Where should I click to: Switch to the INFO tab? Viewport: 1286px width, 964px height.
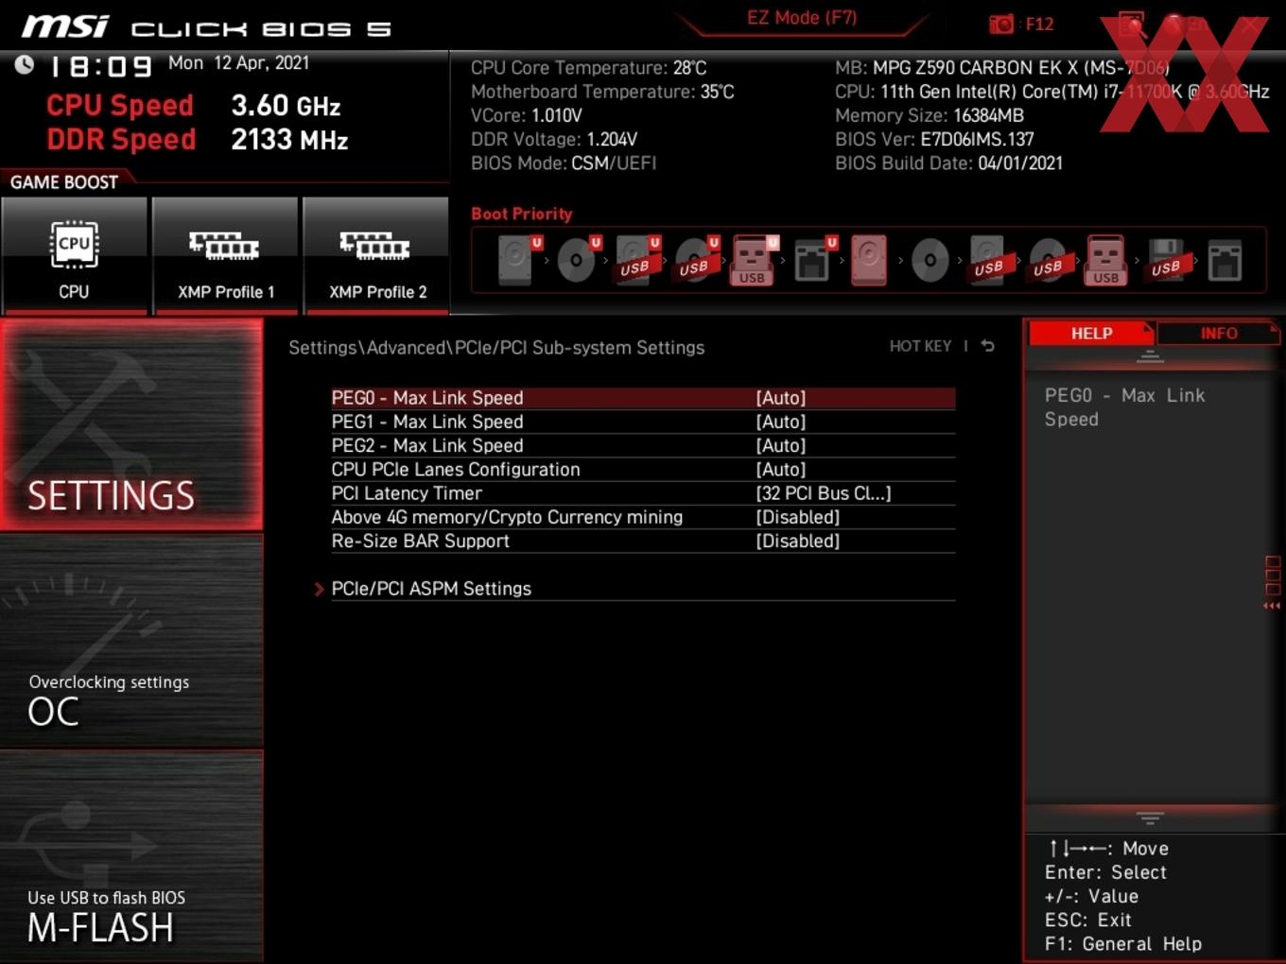(x=1218, y=334)
